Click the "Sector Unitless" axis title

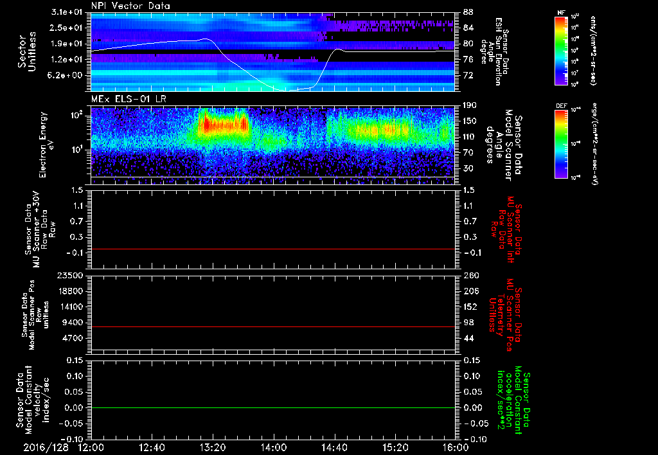[x=27, y=51]
